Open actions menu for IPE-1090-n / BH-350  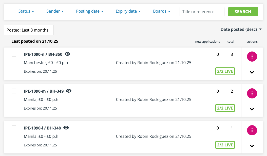coord(252,57)
